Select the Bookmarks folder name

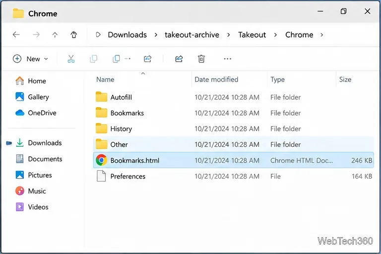click(127, 113)
